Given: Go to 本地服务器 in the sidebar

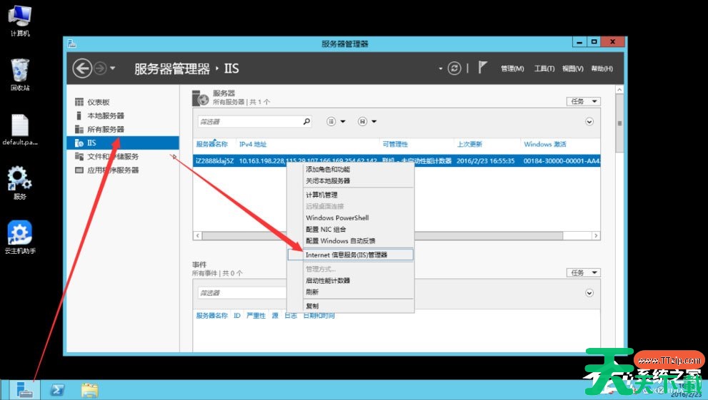Looking at the screenshot, I should (x=105, y=116).
